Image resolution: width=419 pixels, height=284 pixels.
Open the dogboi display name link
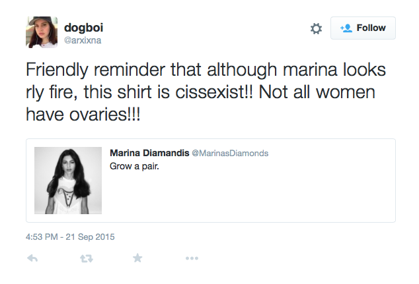pos(84,28)
